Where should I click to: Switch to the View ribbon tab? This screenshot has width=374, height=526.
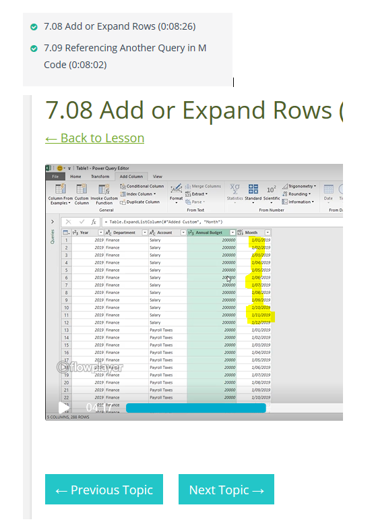[x=158, y=177]
